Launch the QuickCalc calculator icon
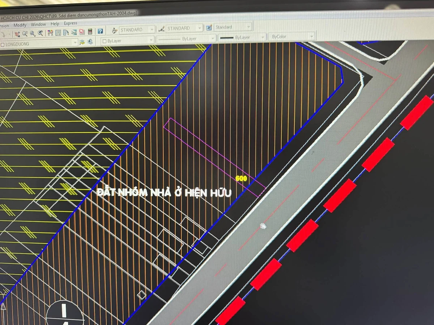 (x=90, y=32)
